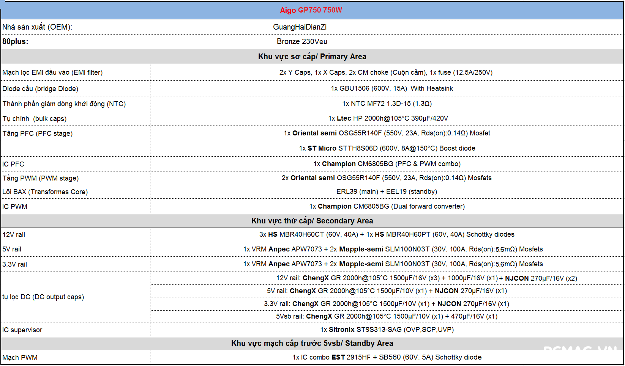Click the Bronze 230Veu value cell
Viewport: 625px width, 366px height.
point(302,41)
